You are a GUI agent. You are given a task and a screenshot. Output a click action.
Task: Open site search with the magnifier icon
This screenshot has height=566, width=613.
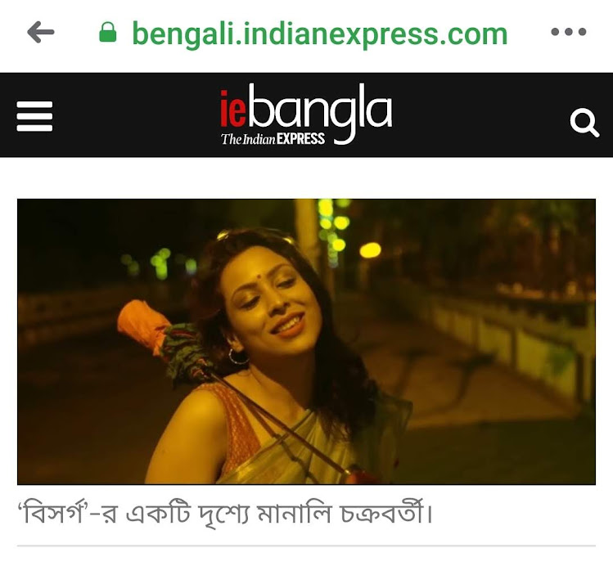pos(584,123)
